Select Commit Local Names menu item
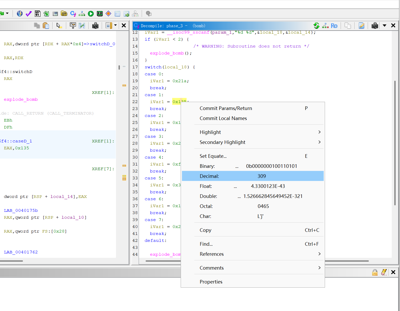Image resolution: width=400 pixels, height=311 pixels. click(253, 118)
